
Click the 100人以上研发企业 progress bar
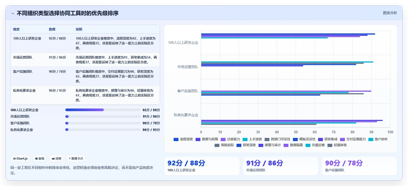click(103, 110)
